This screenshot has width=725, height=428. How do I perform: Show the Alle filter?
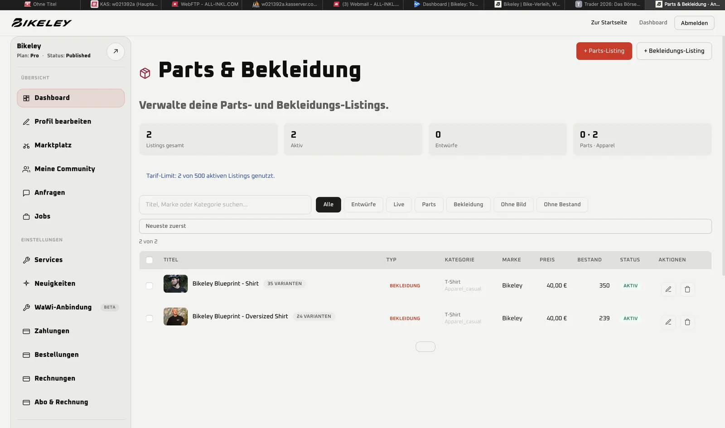(x=329, y=204)
